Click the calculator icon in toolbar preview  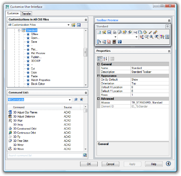[114, 42]
